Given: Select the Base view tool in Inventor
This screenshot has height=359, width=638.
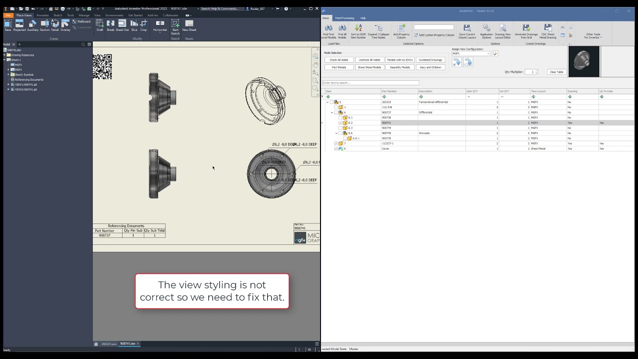Looking at the screenshot, I should tap(8, 25).
